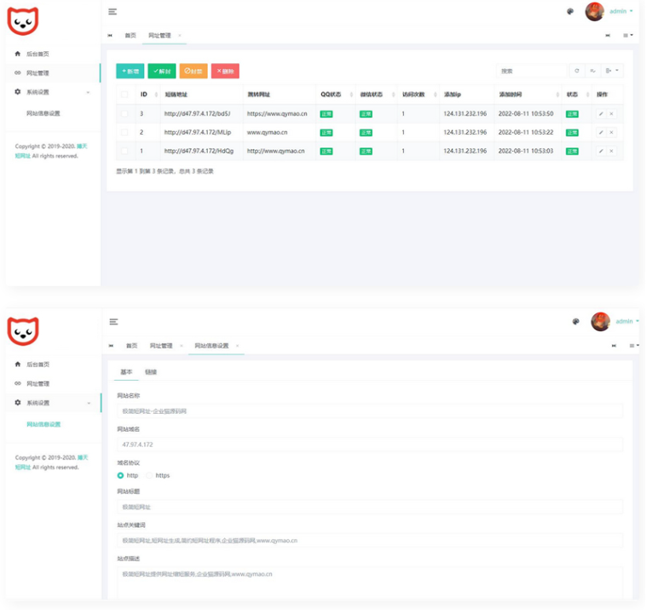
Task: Click the red 删除 button with X icon
Action: click(x=225, y=72)
